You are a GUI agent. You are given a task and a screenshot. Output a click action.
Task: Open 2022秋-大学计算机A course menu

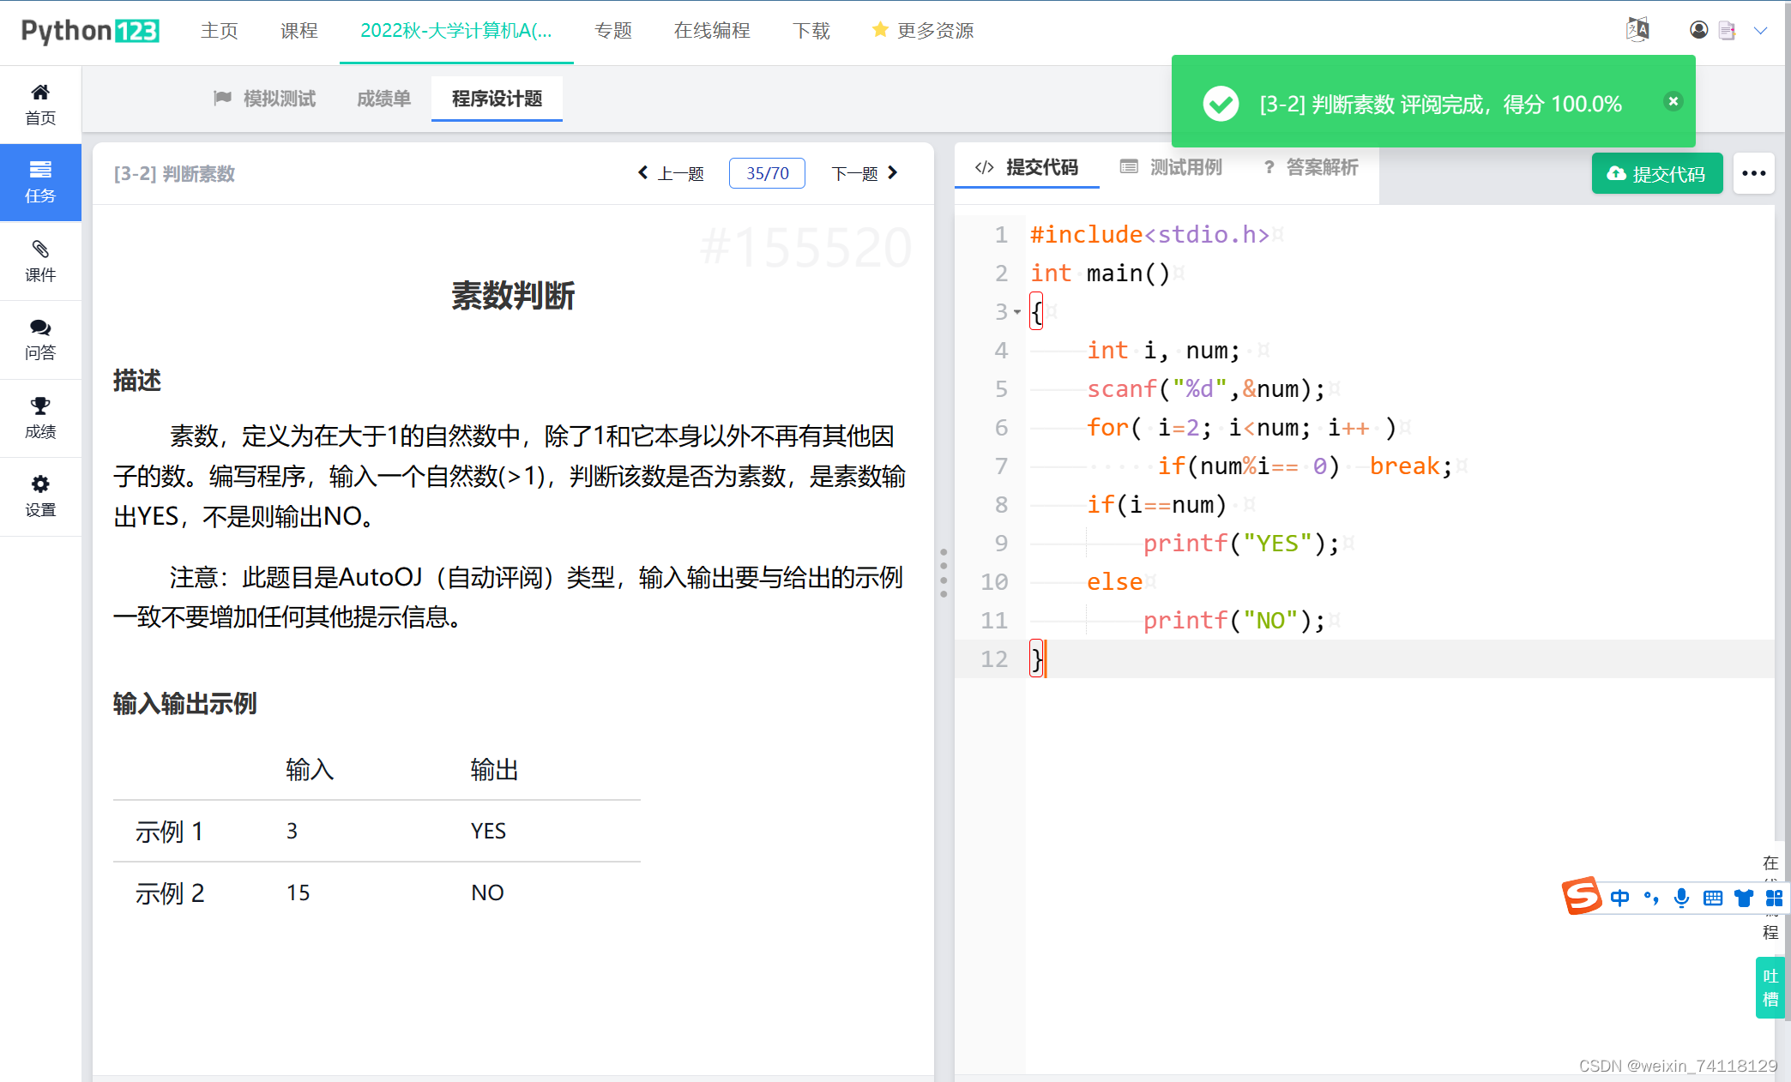[456, 31]
